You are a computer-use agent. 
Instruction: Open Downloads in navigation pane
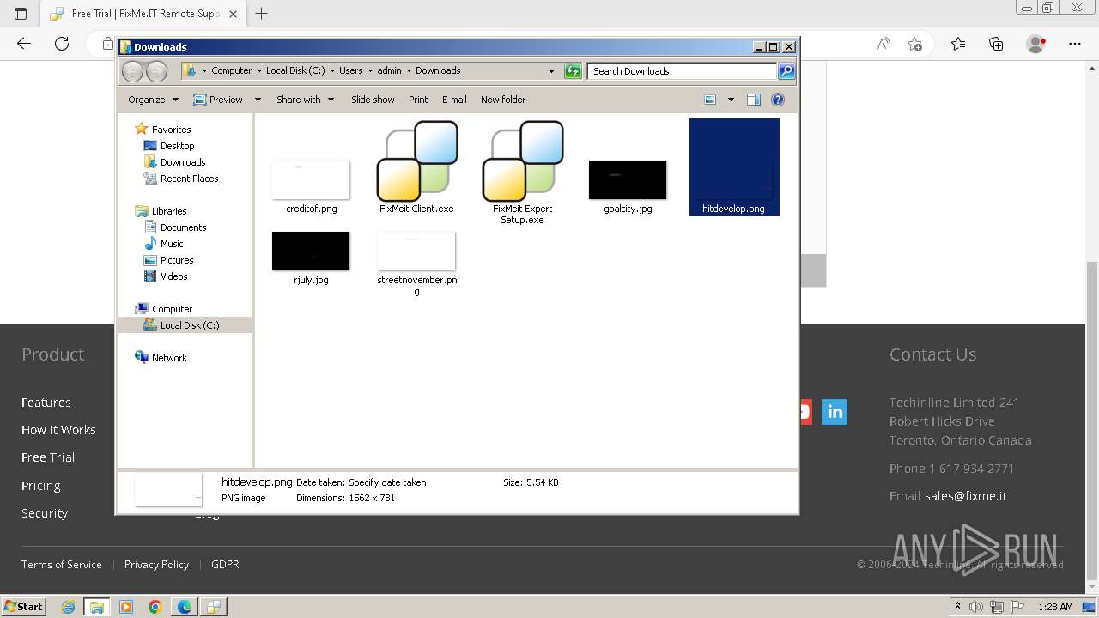point(183,162)
